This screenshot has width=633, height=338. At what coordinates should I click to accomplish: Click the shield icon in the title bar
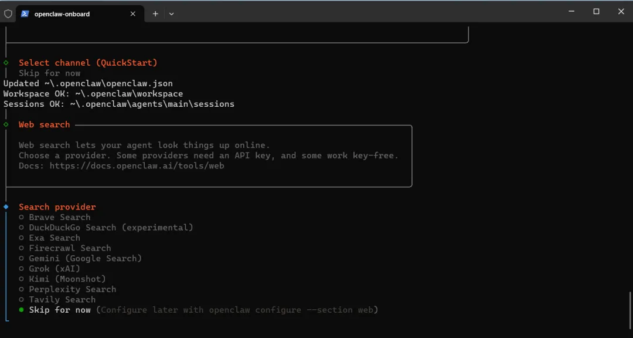coord(8,13)
